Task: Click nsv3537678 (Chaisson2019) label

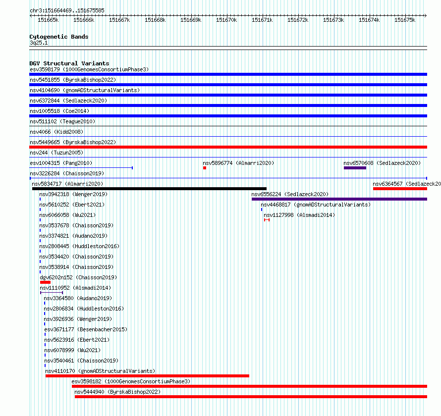Action: point(76,225)
